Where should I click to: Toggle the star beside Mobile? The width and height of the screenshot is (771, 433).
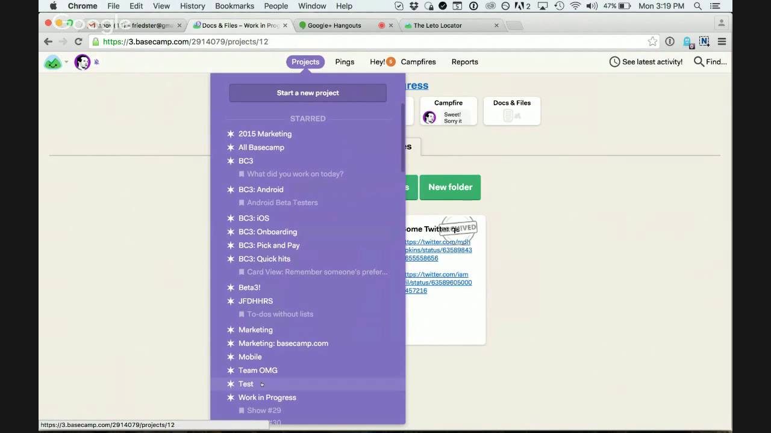[x=230, y=357]
